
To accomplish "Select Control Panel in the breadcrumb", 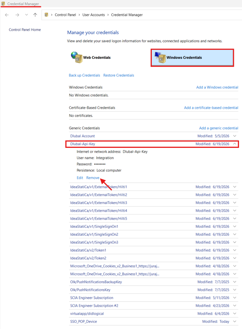I will pos(66,15).
